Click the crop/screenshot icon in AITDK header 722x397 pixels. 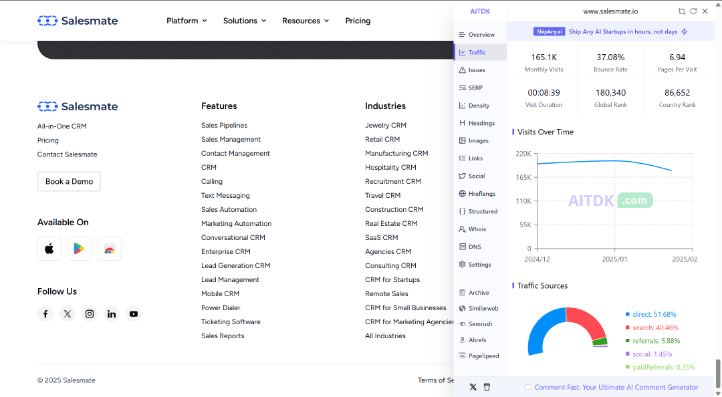tap(681, 11)
